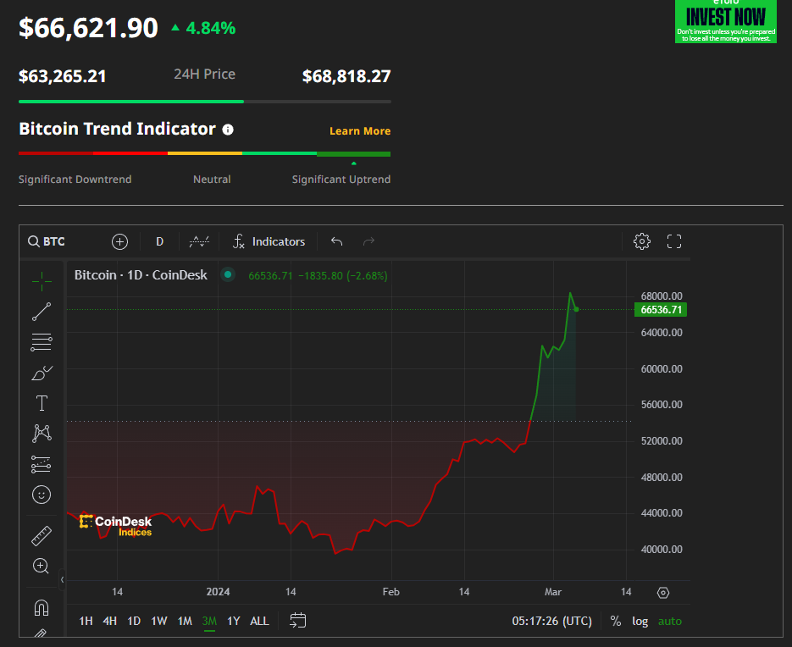The height and width of the screenshot is (647, 792).
Task: Open the D interval dropdown
Action: tap(159, 241)
